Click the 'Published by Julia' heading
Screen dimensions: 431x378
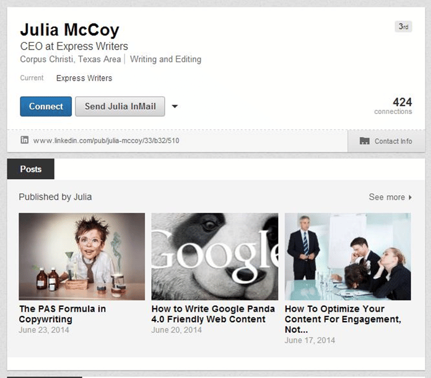click(x=55, y=197)
